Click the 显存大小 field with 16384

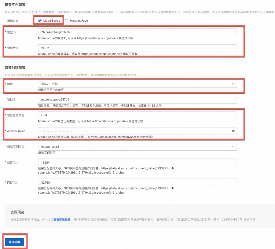click(x=137, y=163)
